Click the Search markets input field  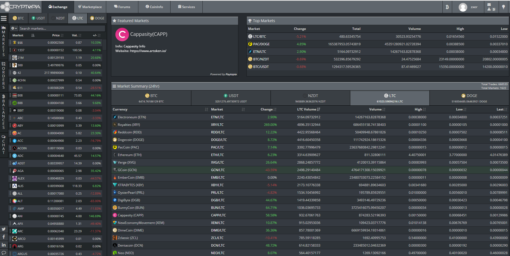(x=62, y=28)
